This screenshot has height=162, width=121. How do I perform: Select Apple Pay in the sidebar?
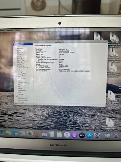(x=20, y=49)
